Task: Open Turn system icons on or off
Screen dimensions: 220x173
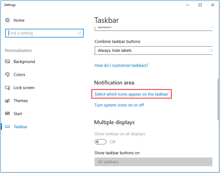Action: (x=119, y=105)
